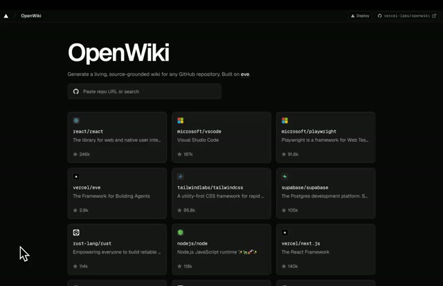
Task: Open the rust-lang/rust card title
Action: pyautogui.click(x=92, y=243)
